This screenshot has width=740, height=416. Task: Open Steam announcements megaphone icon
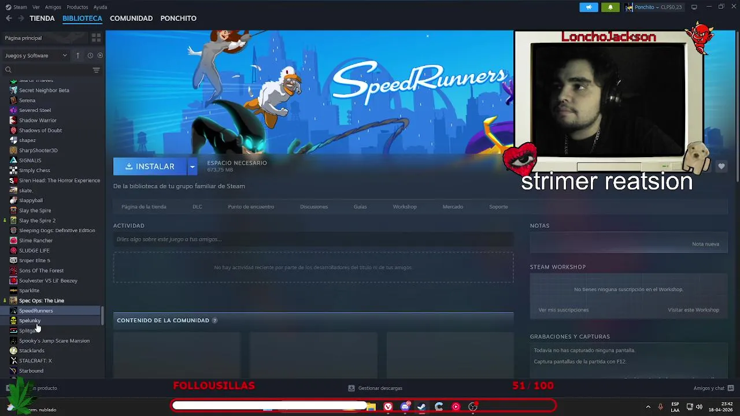click(589, 7)
